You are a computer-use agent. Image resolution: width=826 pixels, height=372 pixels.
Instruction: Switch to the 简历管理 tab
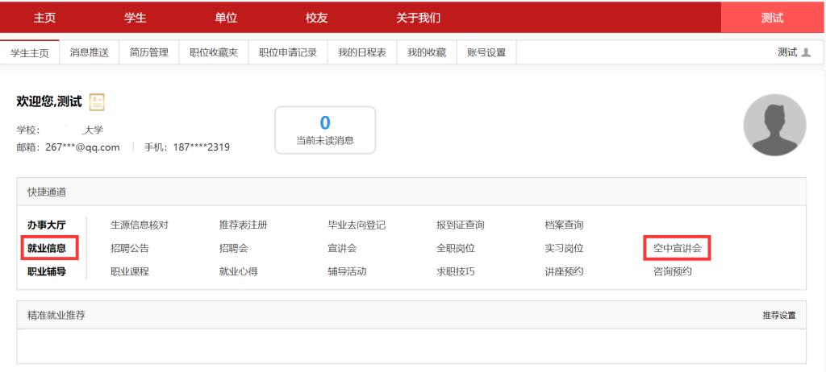pos(148,52)
